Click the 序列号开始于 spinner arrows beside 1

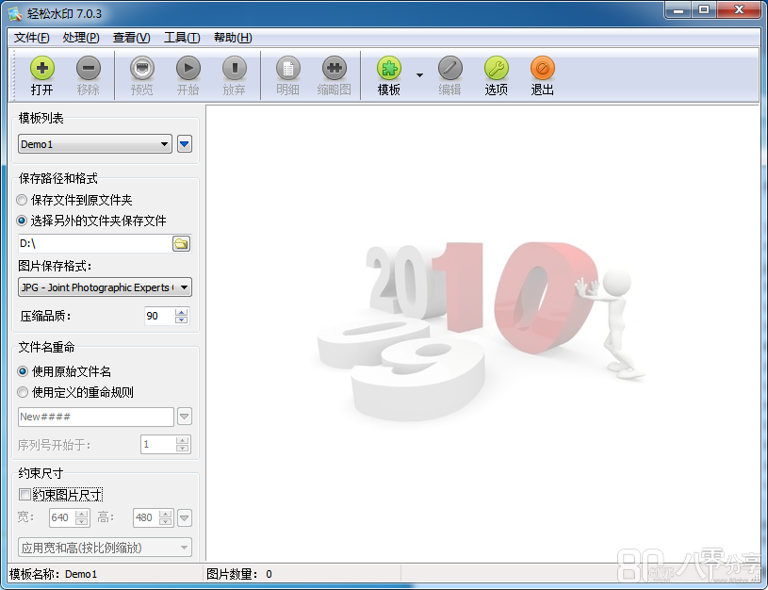point(182,445)
